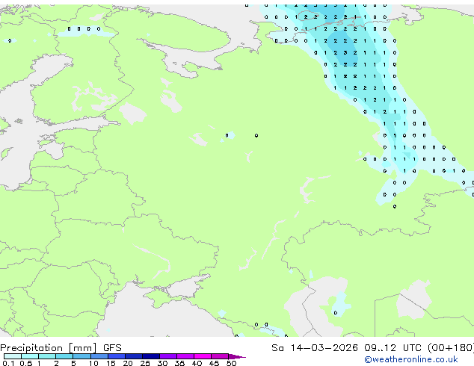Click the over-50 mm arrow tip of legend
474x366 pixels.
pos(237,356)
